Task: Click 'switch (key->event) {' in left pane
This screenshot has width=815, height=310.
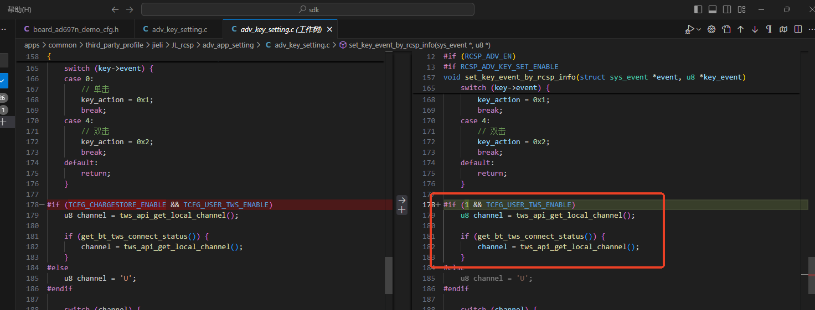Action: (109, 68)
